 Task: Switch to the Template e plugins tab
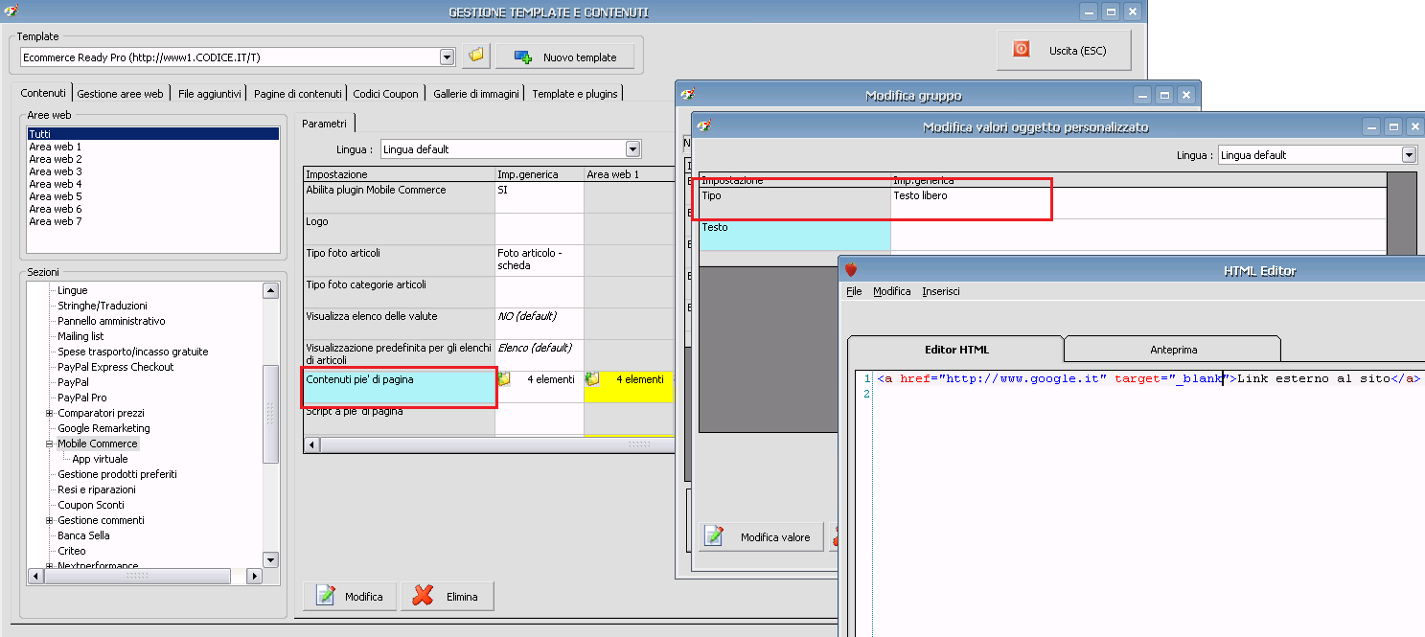(x=576, y=94)
